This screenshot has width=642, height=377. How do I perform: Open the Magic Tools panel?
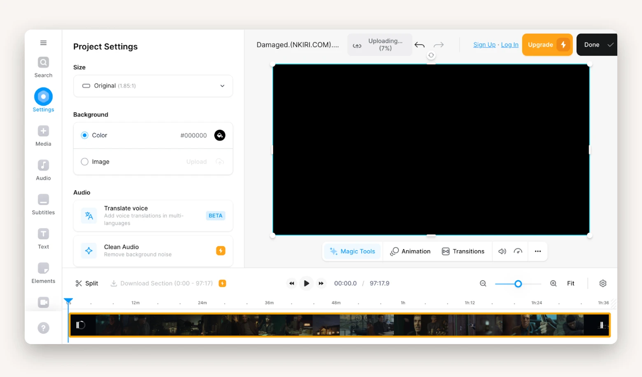point(352,251)
